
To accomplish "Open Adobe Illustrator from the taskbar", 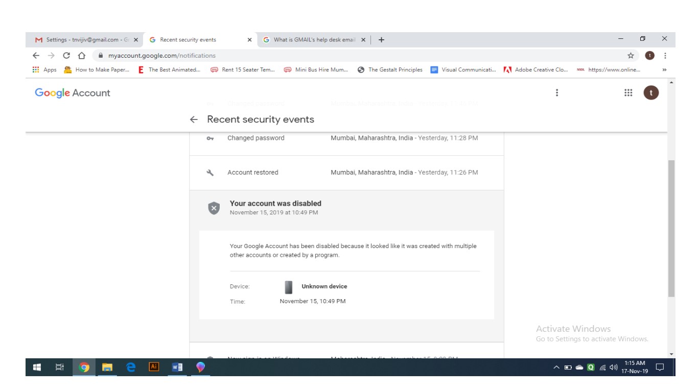I will pos(153,367).
